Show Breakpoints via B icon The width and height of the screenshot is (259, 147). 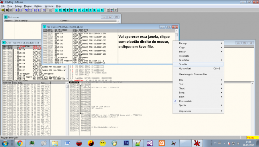[90, 10]
